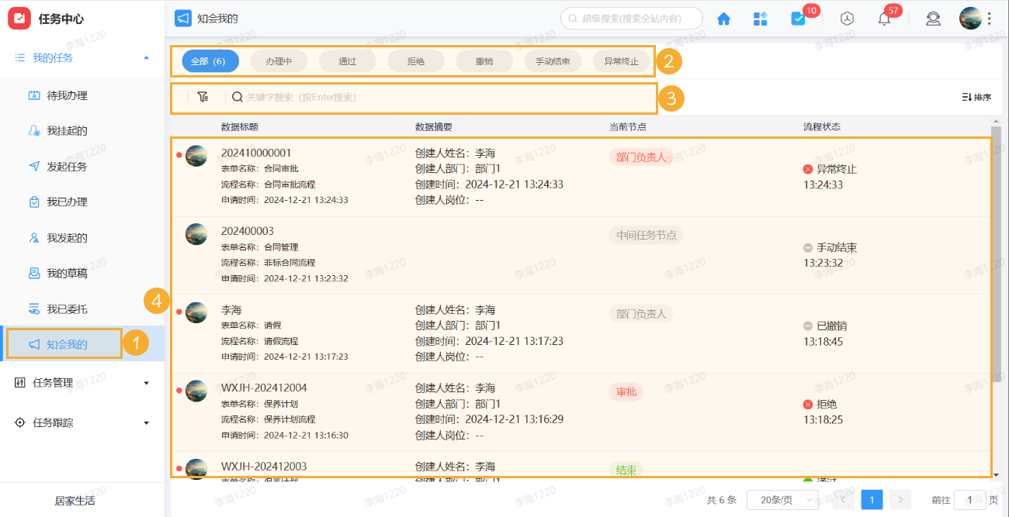
Task: Open the task icon with badge 10
Action: coord(798,18)
